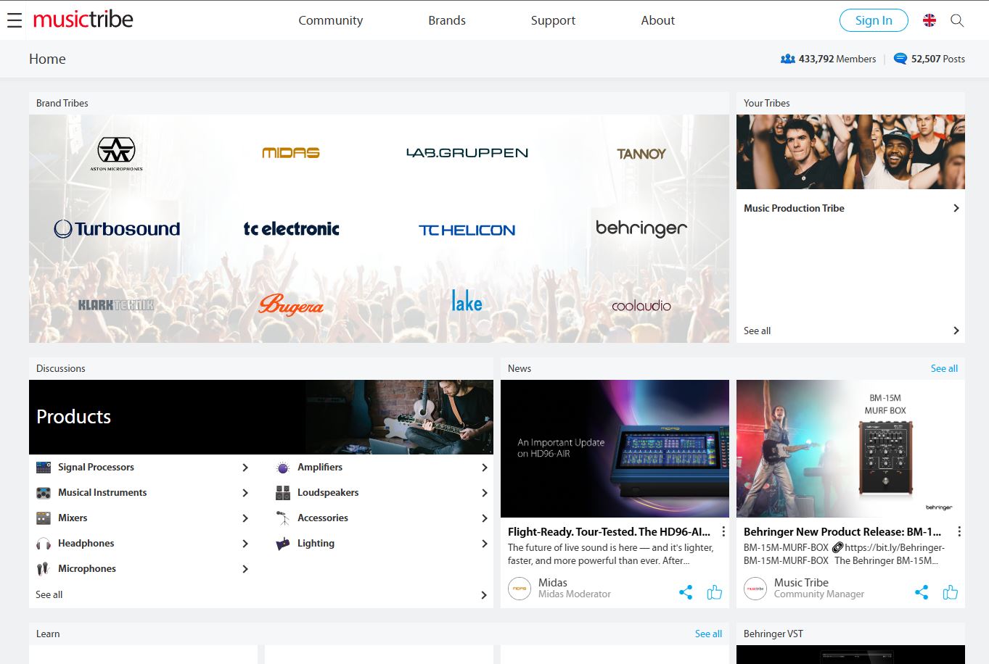Click the Music Tribe logo
989x664 pixels.
point(83,20)
